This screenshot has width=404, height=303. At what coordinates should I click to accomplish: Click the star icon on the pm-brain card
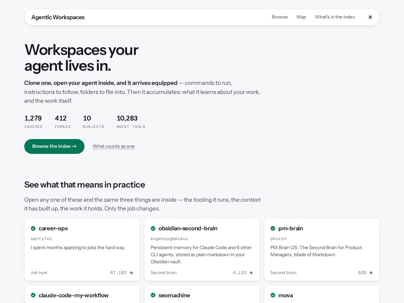pos(371,273)
